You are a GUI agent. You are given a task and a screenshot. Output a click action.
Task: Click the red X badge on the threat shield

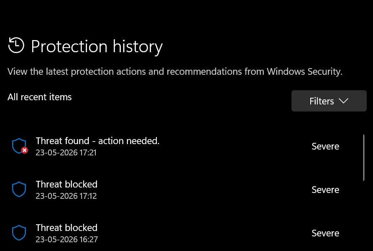(x=25, y=150)
